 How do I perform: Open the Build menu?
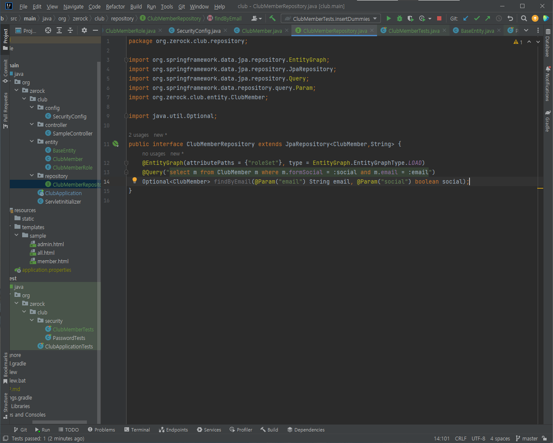136,6
